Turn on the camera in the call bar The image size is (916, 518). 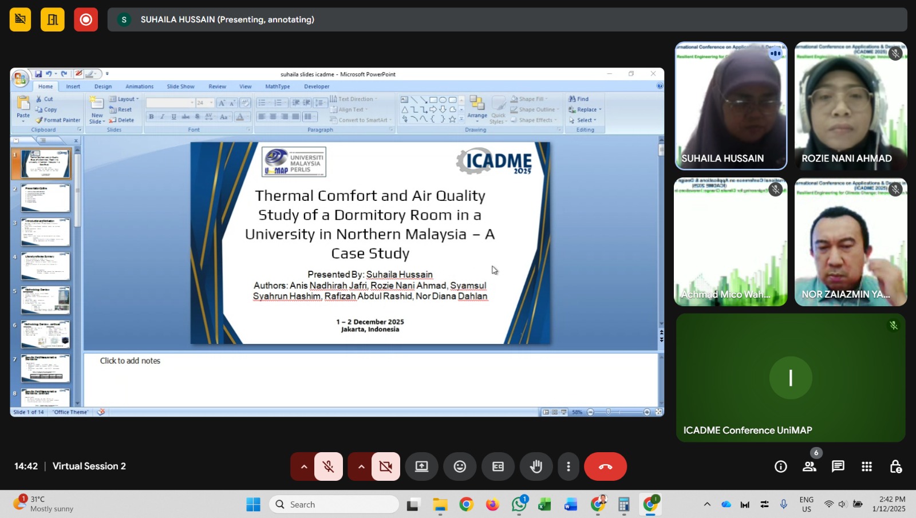(386, 466)
